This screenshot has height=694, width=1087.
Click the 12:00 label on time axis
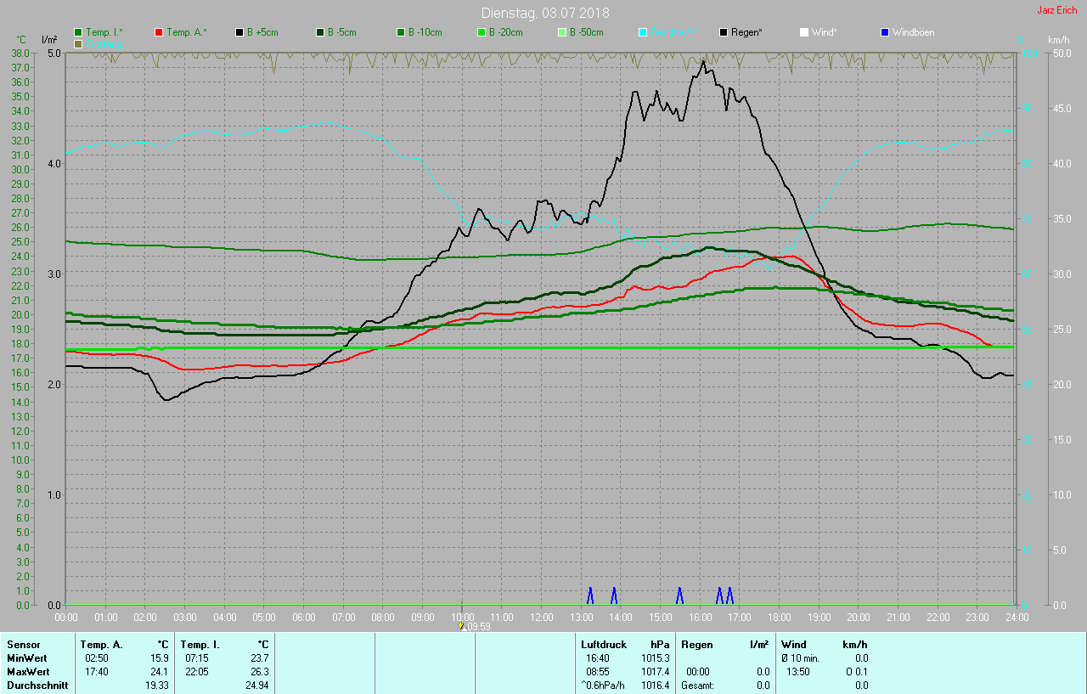(541, 617)
